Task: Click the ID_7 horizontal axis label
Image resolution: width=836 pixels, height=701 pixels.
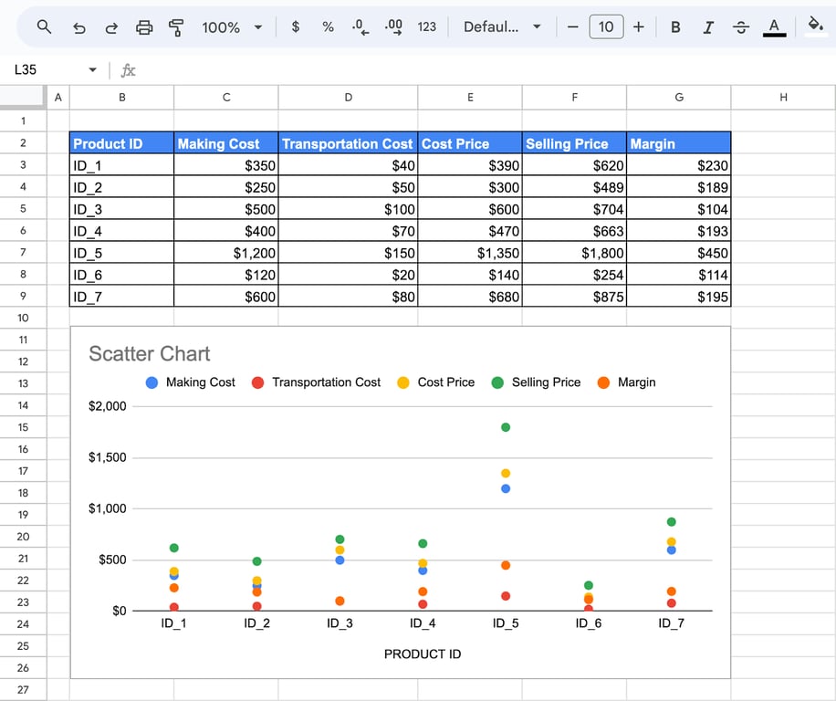Action: pyautogui.click(x=671, y=623)
